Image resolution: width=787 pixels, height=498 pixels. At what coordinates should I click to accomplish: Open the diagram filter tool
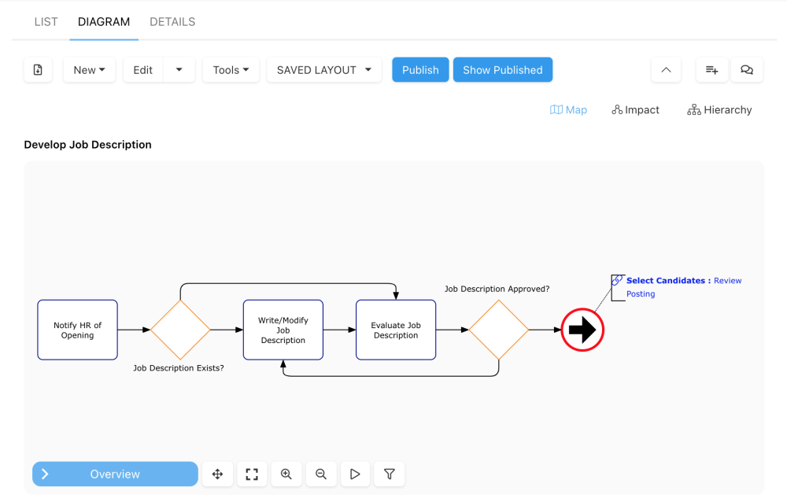(x=390, y=474)
